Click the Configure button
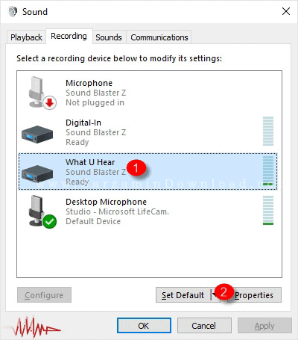The height and width of the screenshot is (340, 298). point(44,295)
